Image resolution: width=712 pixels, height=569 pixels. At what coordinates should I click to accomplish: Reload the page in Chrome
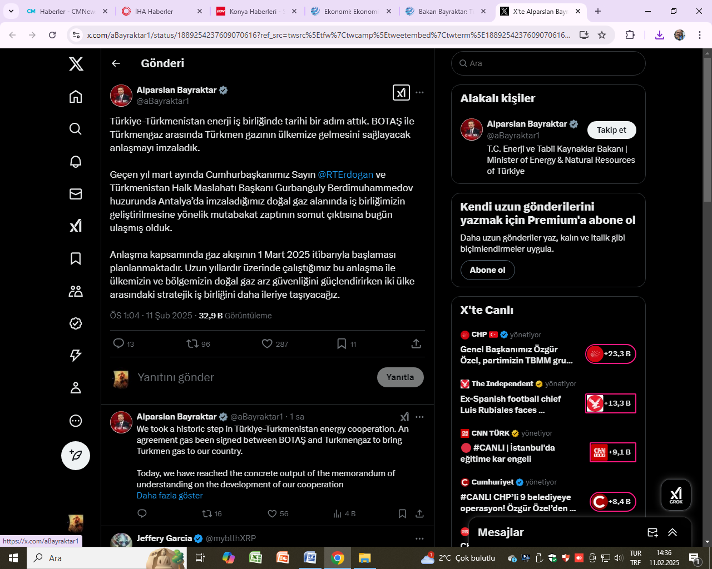(x=52, y=35)
